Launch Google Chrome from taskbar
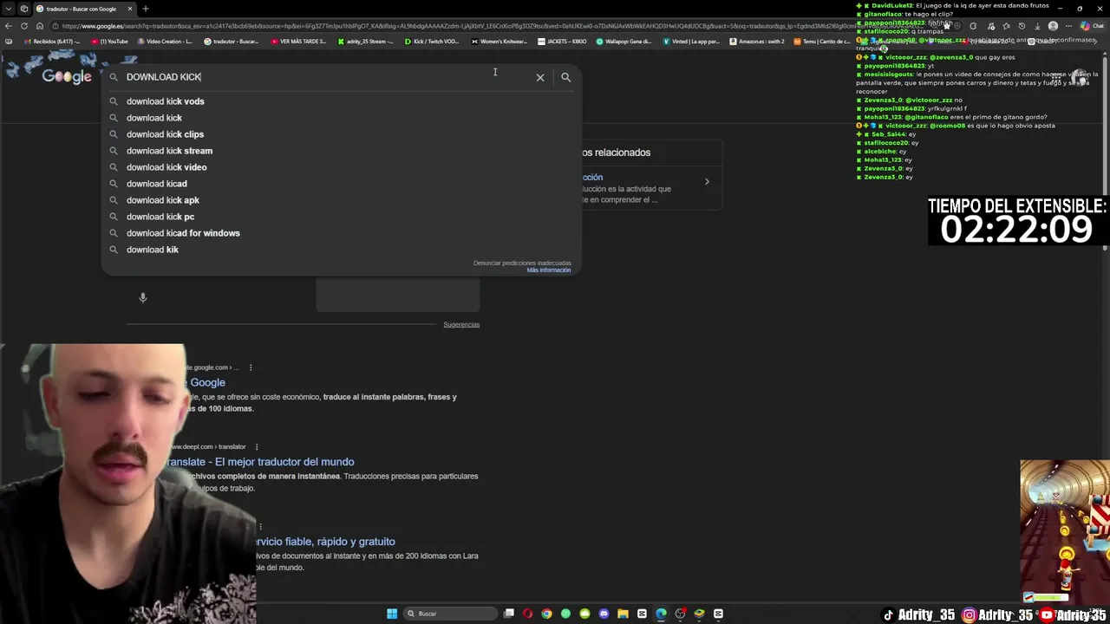1110x624 pixels. [546, 614]
